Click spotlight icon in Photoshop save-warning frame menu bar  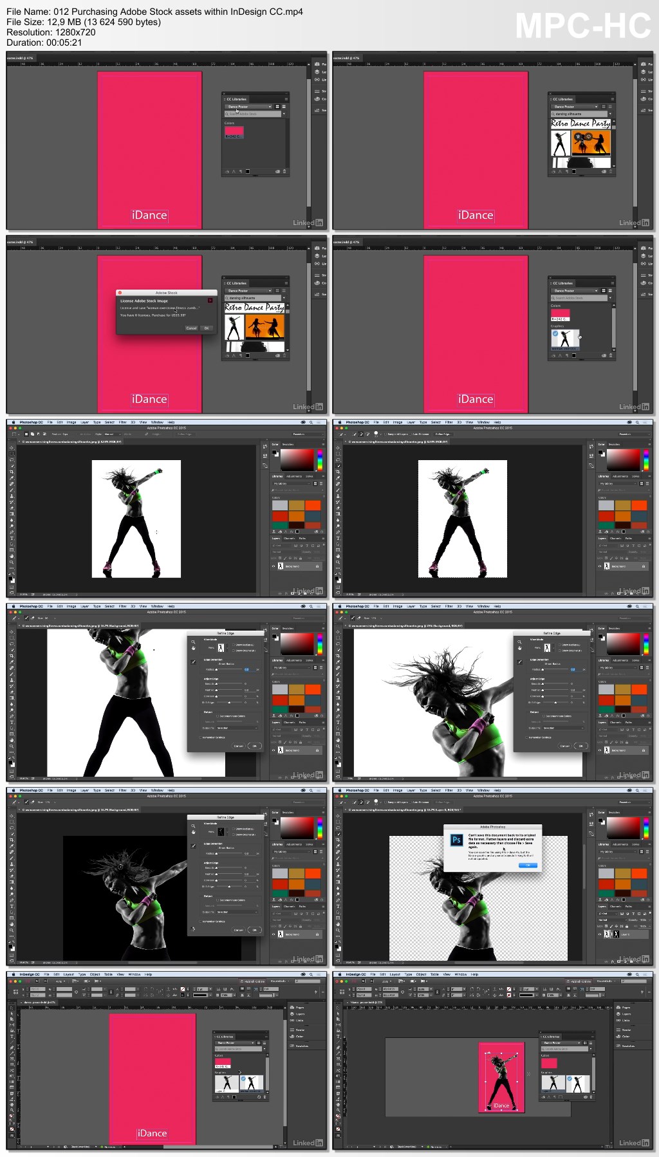click(x=637, y=790)
